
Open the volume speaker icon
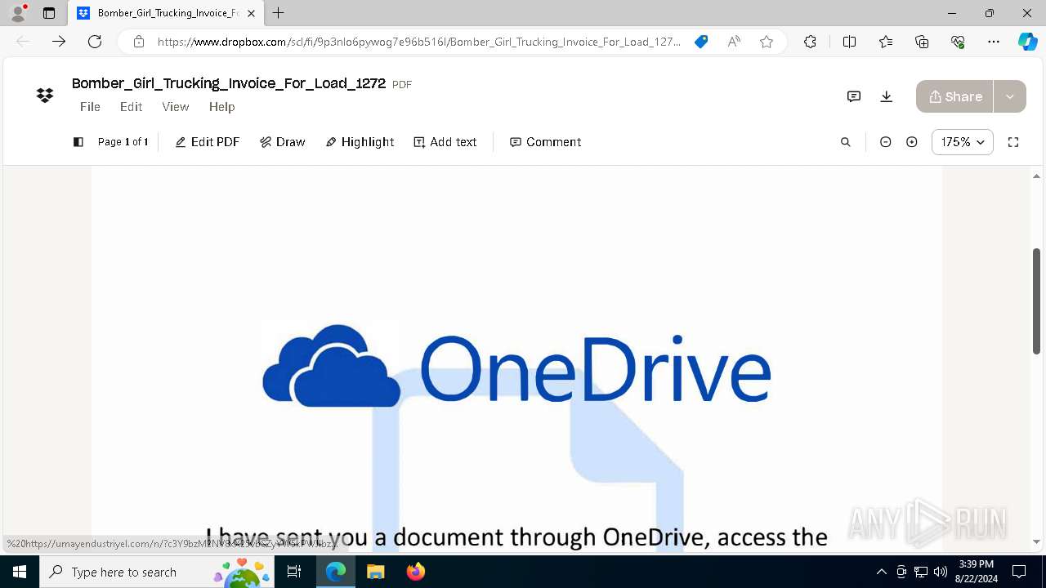pyautogui.click(x=941, y=572)
